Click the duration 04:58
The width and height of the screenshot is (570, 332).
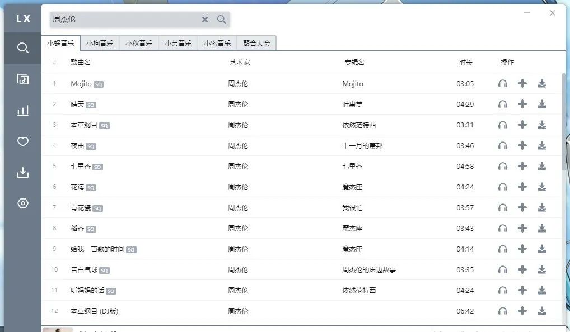click(x=465, y=166)
